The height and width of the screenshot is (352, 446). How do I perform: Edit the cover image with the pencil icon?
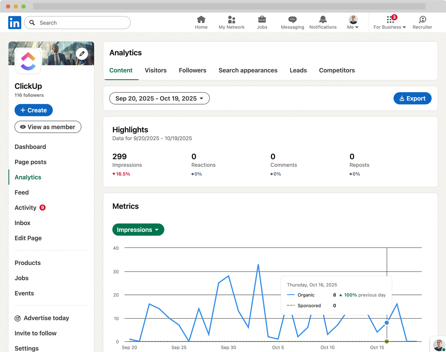(82, 54)
